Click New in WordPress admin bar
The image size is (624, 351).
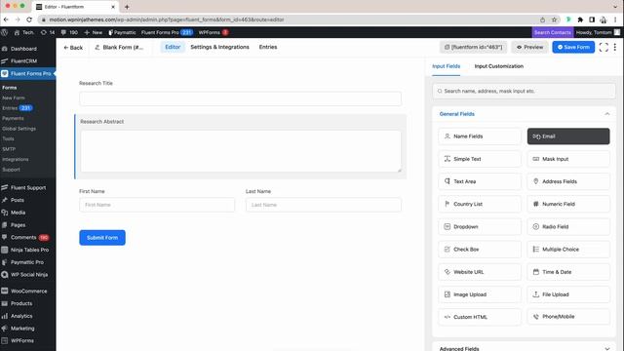94,32
